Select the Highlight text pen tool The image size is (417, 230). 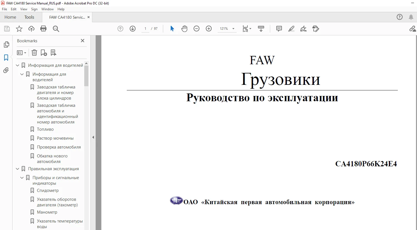tap(291, 29)
